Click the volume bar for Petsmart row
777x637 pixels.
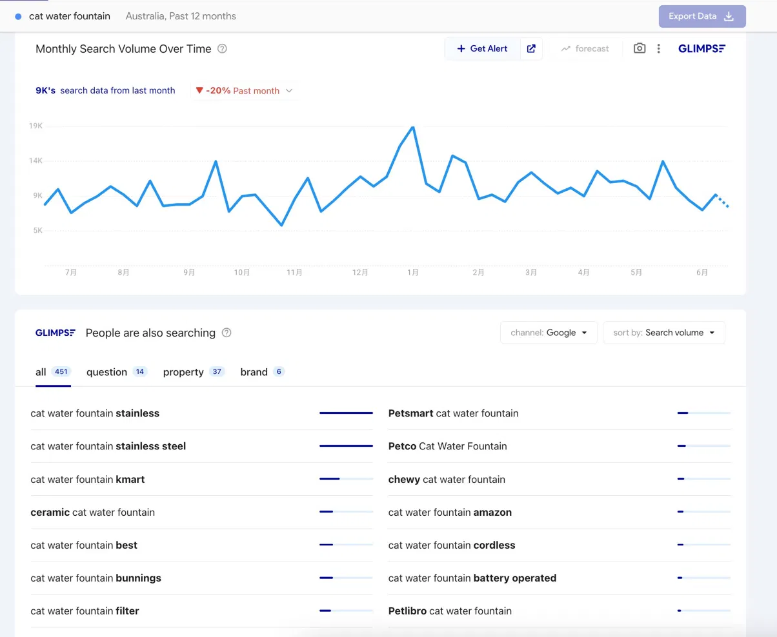704,413
